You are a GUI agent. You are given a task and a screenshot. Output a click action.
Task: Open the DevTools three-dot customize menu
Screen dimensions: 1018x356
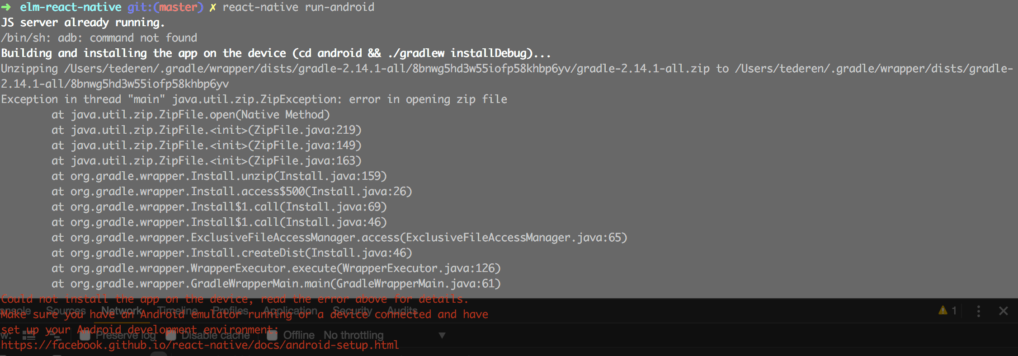(x=979, y=311)
